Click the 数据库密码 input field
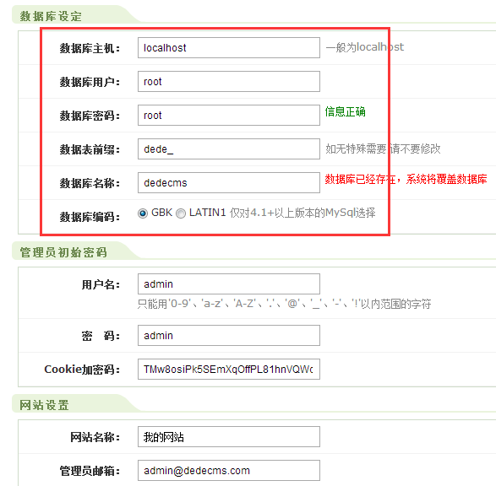This screenshot has width=496, height=486. click(x=229, y=116)
